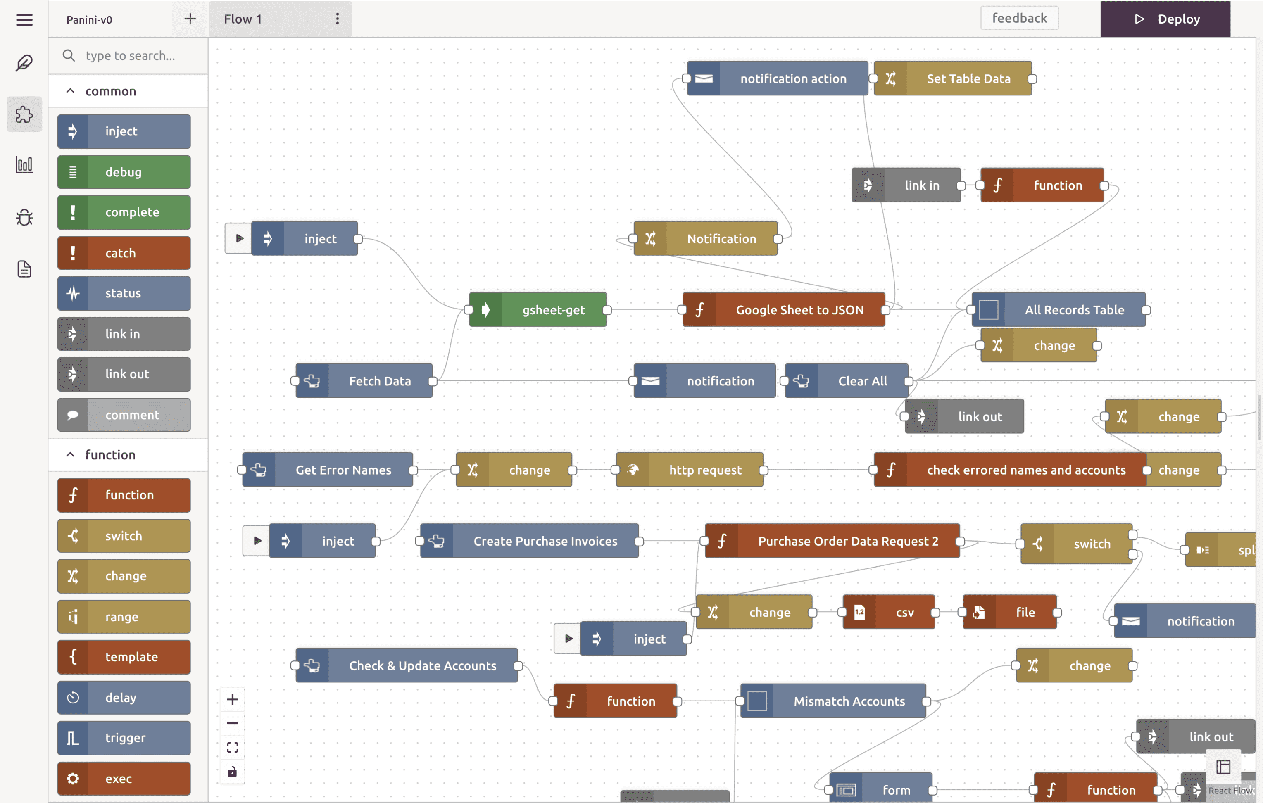Open the feedback button

[1019, 18]
